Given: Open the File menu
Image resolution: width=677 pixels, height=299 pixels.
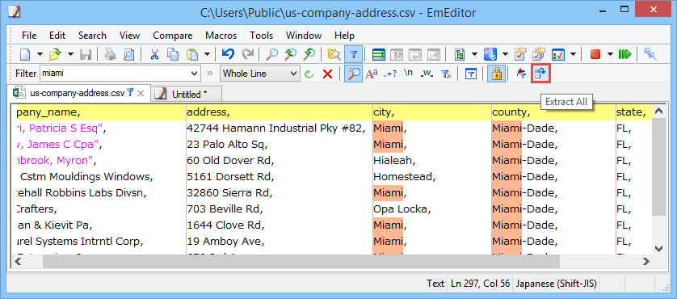Looking at the screenshot, I should (x=29, y=36).
